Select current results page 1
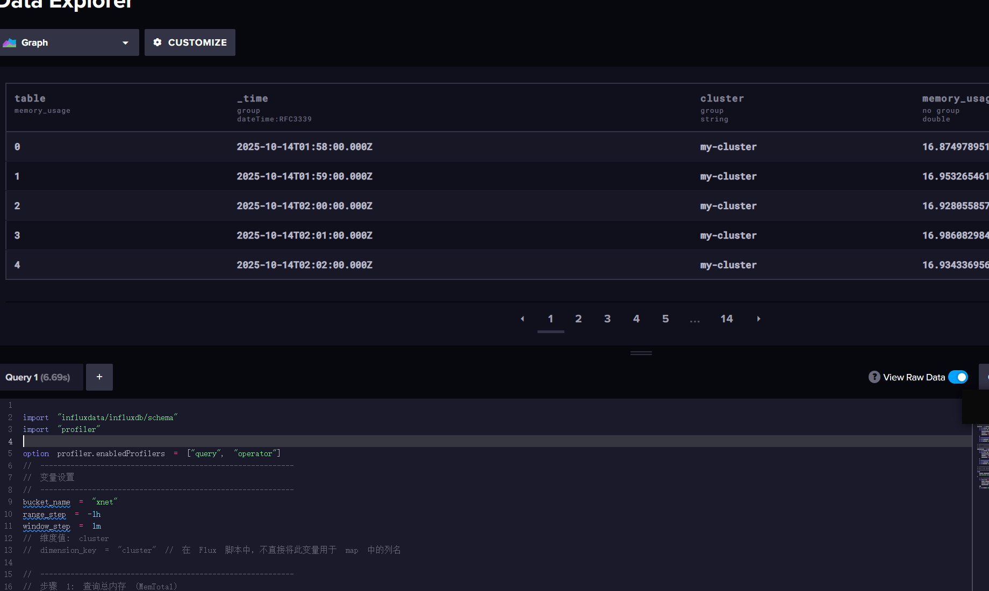The image size is (989, 591). pyautogui.click(x=550, y=319)
